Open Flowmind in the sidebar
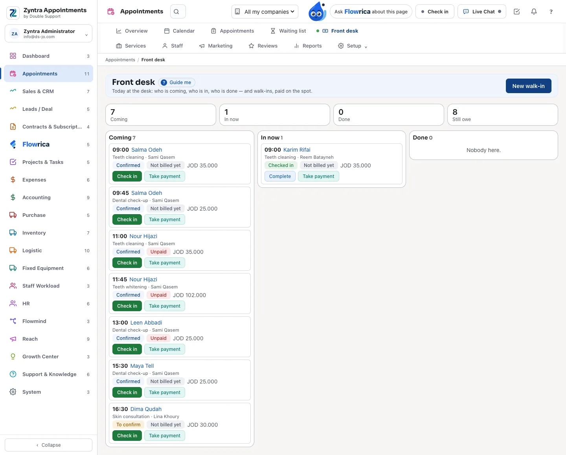The height and width of the screenshot is (455, 566). (x=49, y=321)
